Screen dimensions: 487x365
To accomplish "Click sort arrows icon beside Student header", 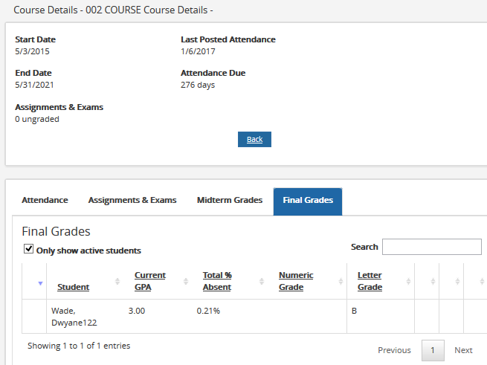I will click(117, 281).
